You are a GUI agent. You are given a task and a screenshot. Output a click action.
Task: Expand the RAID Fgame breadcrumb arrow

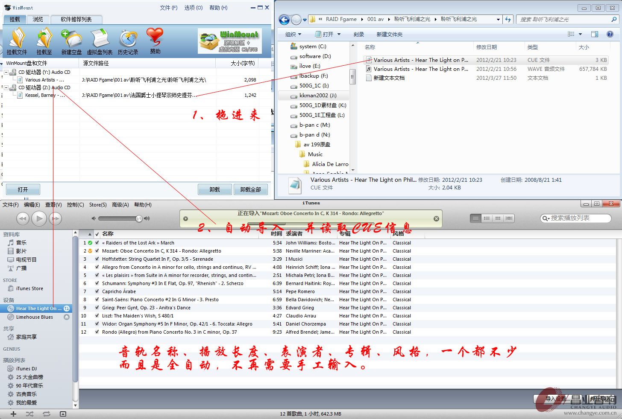click(362, 19)
